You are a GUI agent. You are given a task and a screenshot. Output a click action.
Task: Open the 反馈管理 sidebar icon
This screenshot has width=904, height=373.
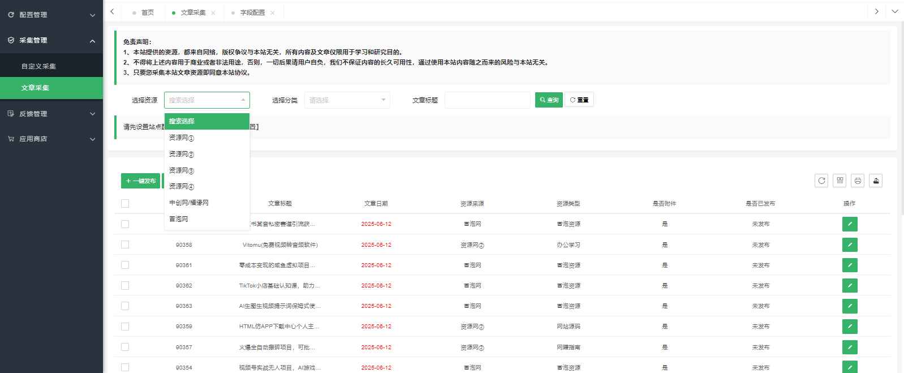point(11,114)
